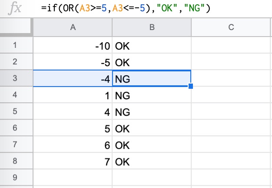Select column A header
272x188 pixels.
click(x=73, y=27)
